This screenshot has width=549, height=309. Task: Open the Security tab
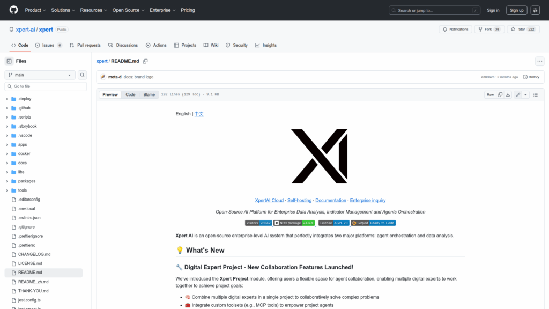(x=236, y=45)
